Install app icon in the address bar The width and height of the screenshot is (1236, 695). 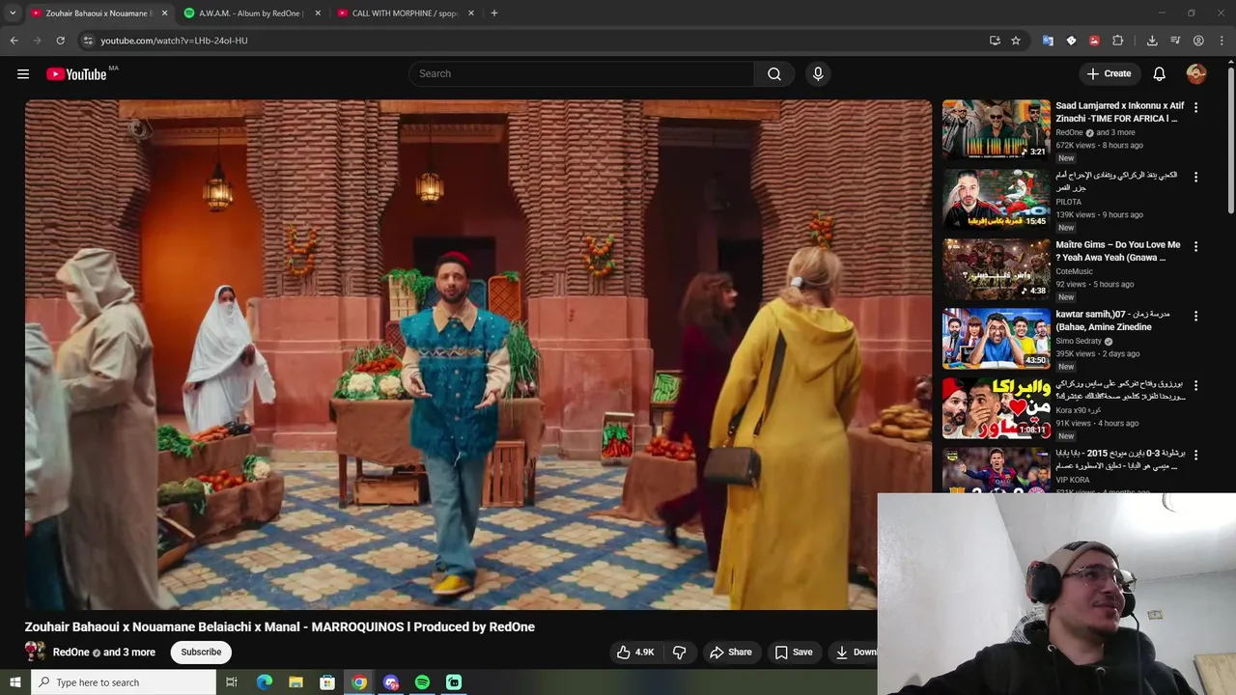[995, 41]
